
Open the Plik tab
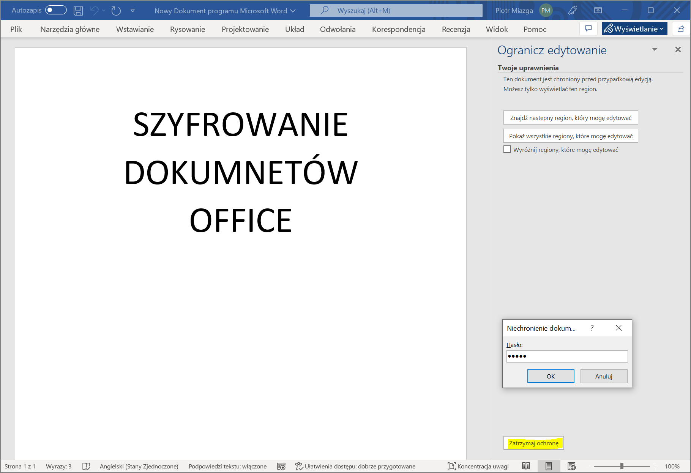[x=16, y=29]
